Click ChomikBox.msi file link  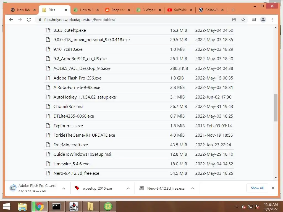(68, 106)
